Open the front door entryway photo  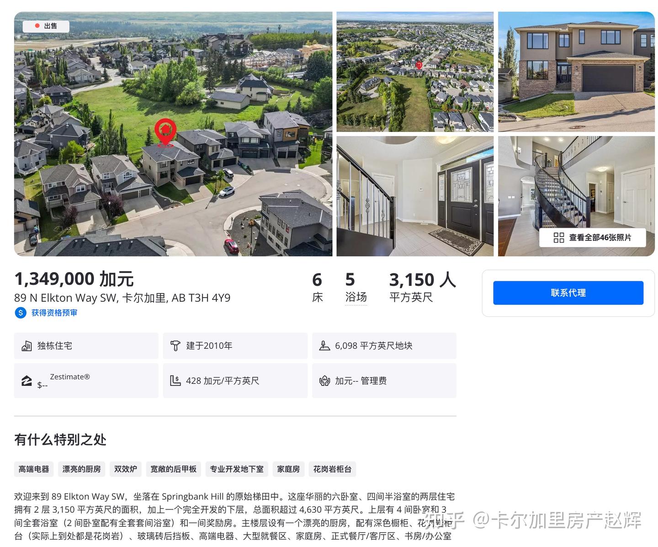click(x=415, y=196)
